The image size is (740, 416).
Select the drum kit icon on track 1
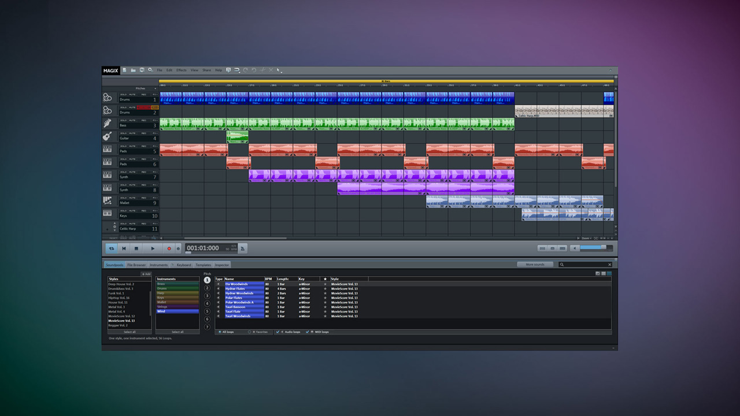108,98
